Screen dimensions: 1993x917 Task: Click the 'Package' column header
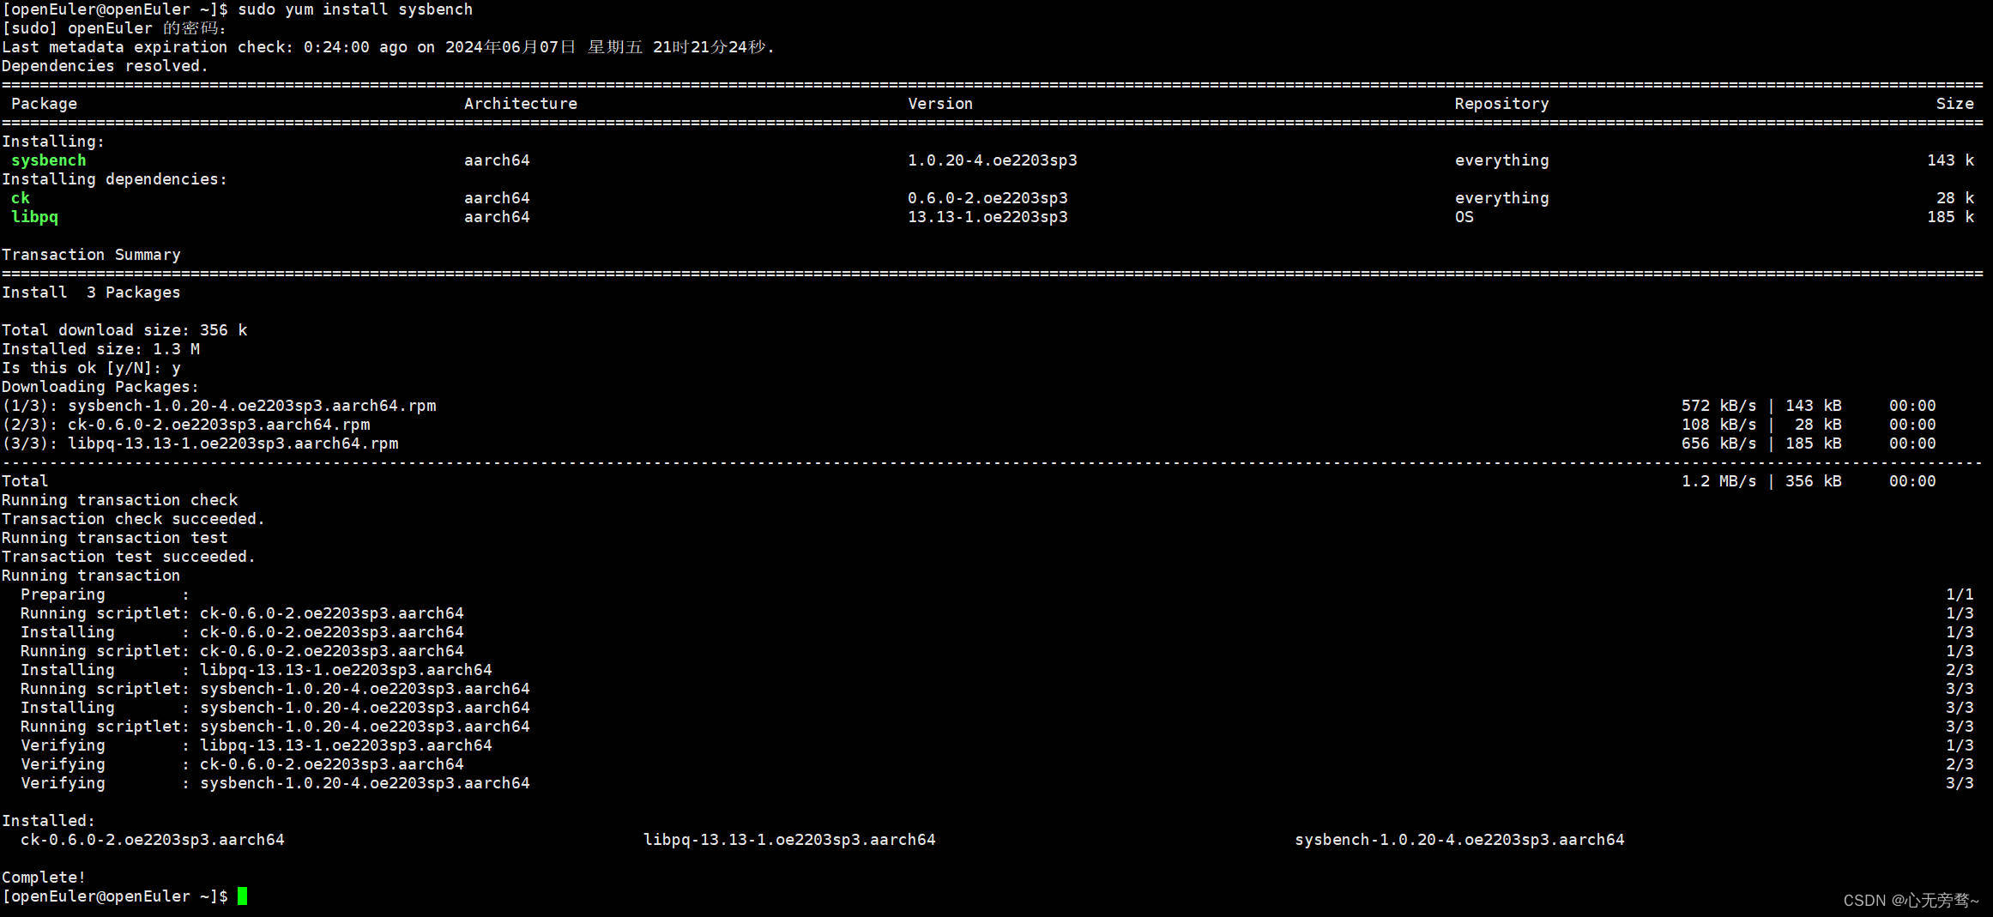click(x=44, y=104)
